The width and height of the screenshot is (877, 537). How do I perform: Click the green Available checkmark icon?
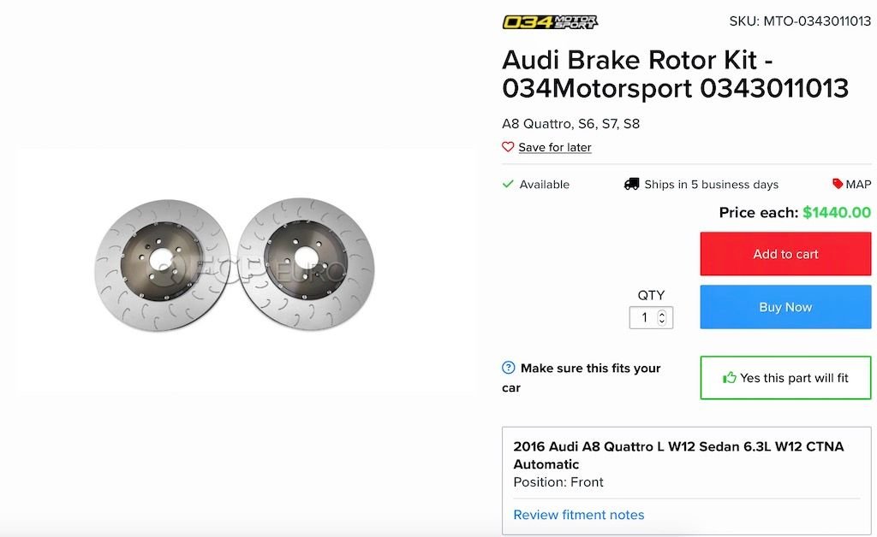tap(508, 184)
